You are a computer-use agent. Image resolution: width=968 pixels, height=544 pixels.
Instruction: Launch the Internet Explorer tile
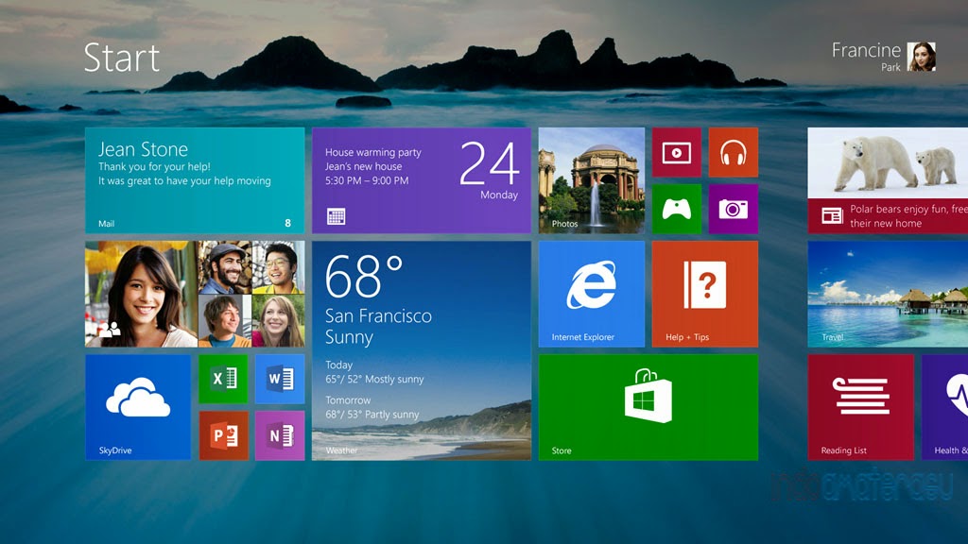pos(590,293)
